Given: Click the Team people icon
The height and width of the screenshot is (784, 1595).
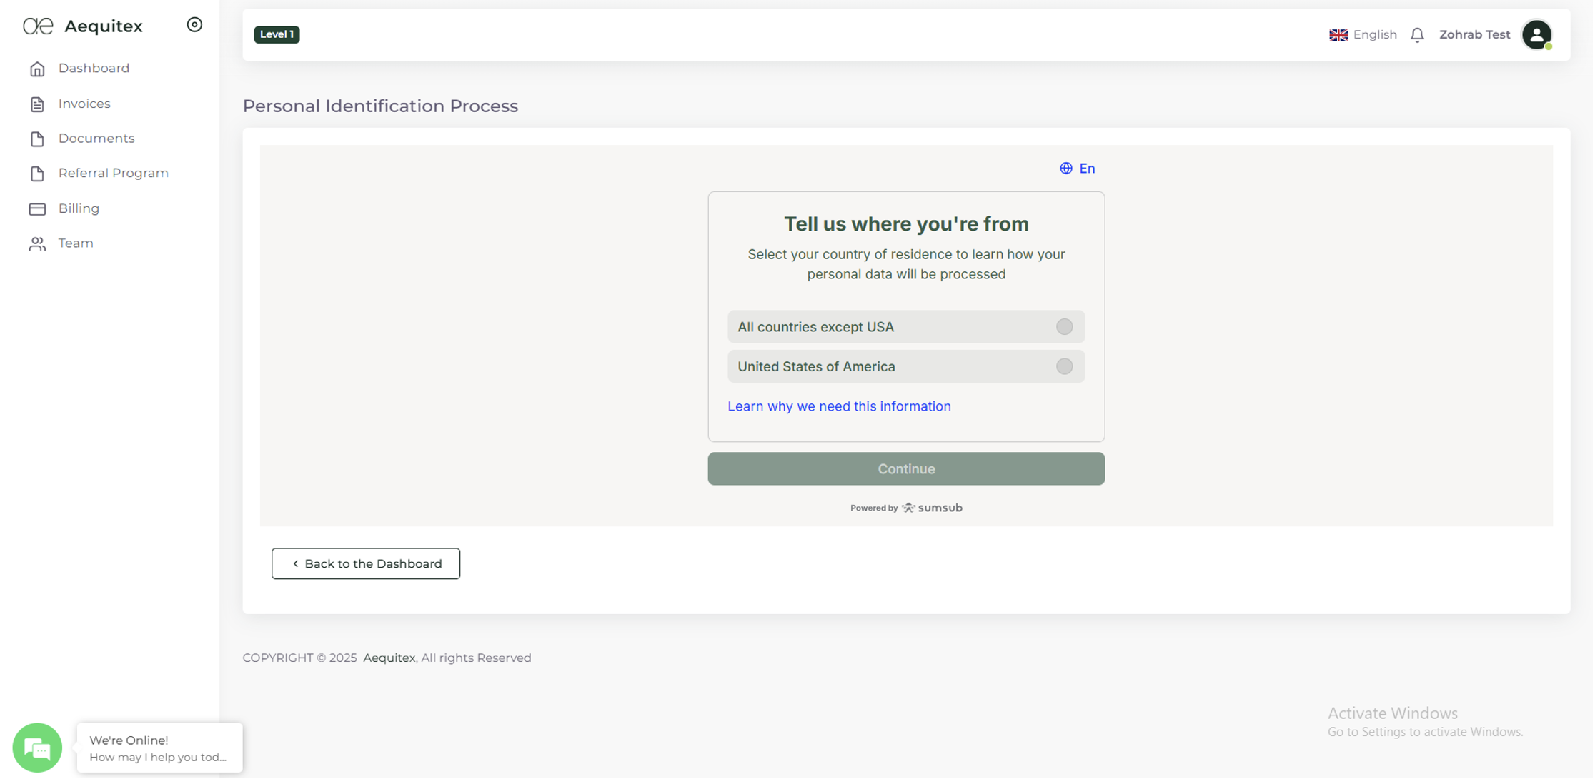Looking at the screenshot, I should pos(37,243).
